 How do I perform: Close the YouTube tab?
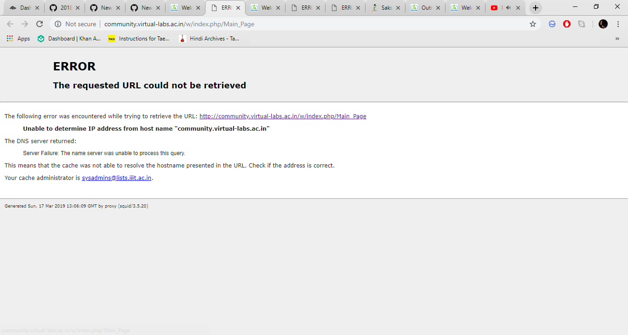[518, 8]
